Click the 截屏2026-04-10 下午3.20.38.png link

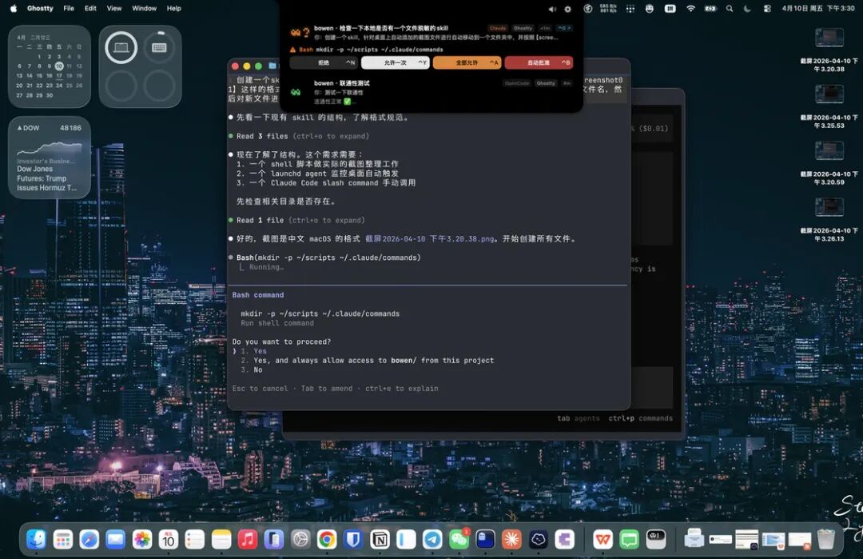click(429, 239)
